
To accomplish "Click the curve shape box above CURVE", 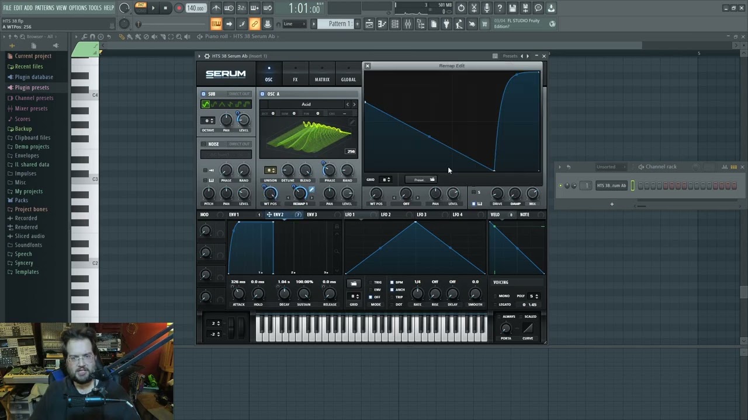I will click(528, 328).
